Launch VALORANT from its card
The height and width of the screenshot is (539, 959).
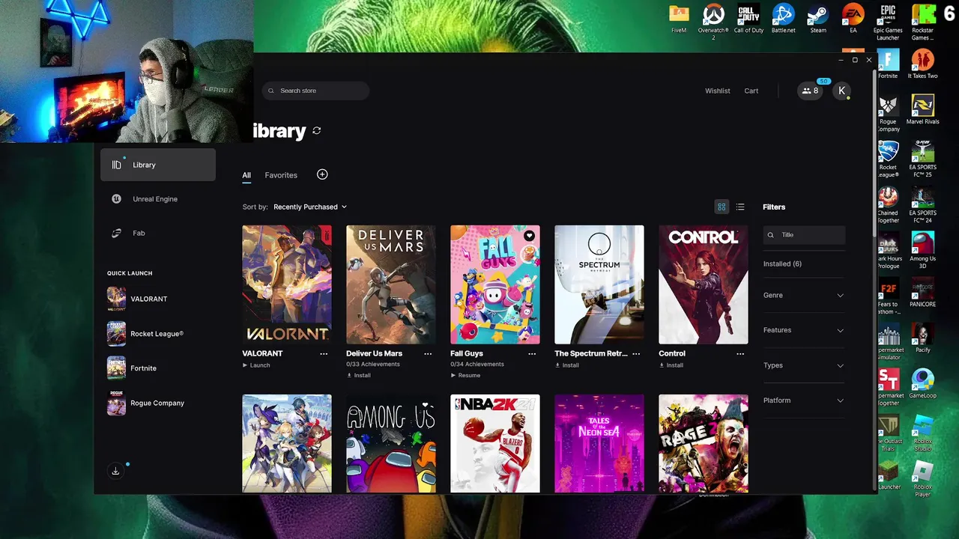coord(256,365)
